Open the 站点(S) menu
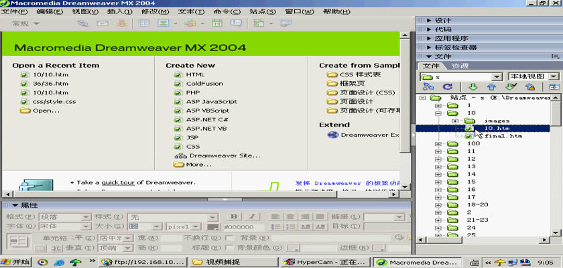This screenshot has height=268, width=563. pos(263,11)
